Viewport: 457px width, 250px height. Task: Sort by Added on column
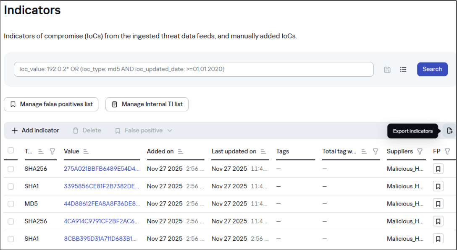click(181, 151)
